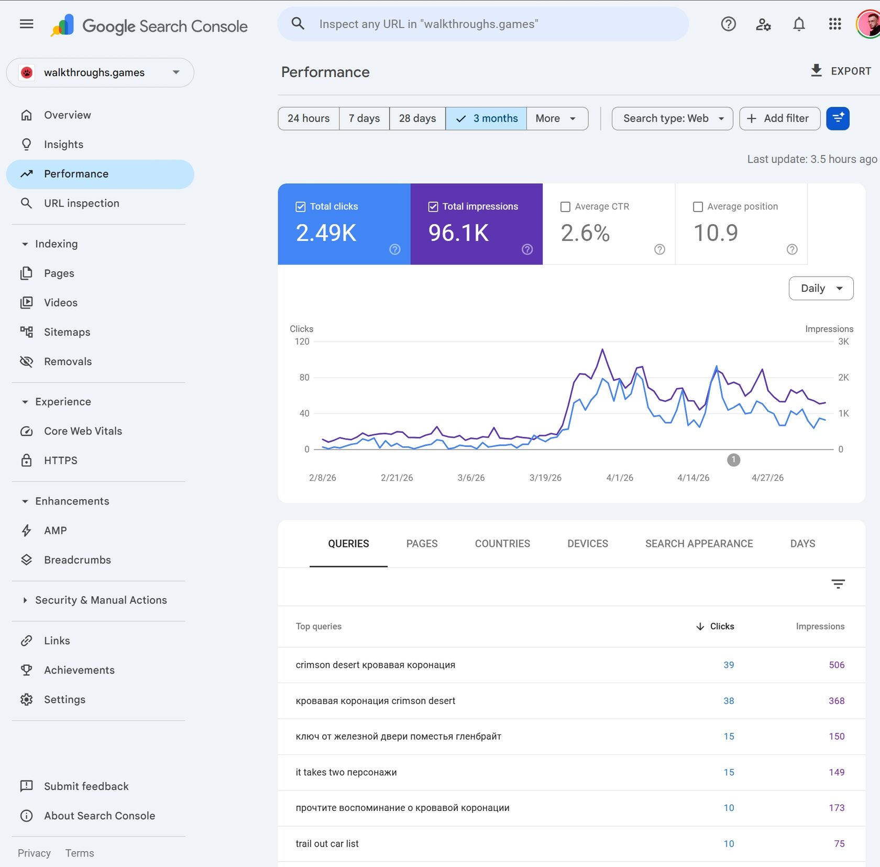The image size is (880, 867).
Task: Open the table filter rows icon
Action: 838,584
